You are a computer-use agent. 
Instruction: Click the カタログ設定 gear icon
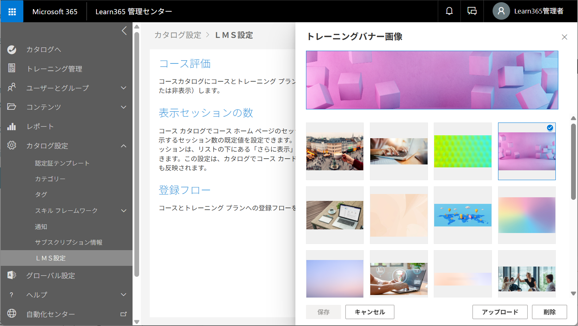coord(12,145)
